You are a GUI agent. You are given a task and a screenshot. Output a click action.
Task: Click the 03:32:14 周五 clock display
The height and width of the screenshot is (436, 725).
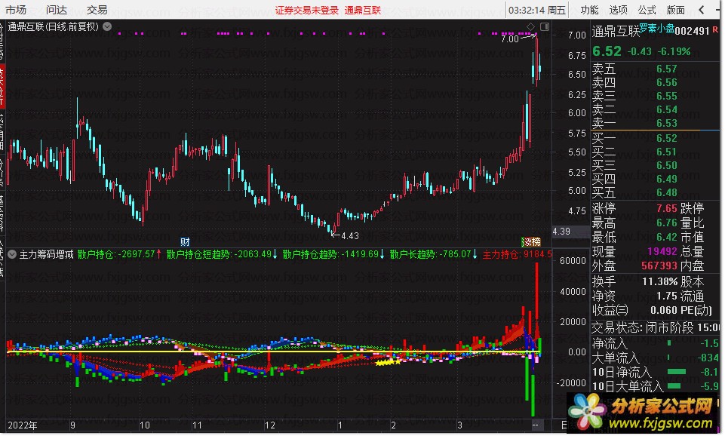coord(537,10)
